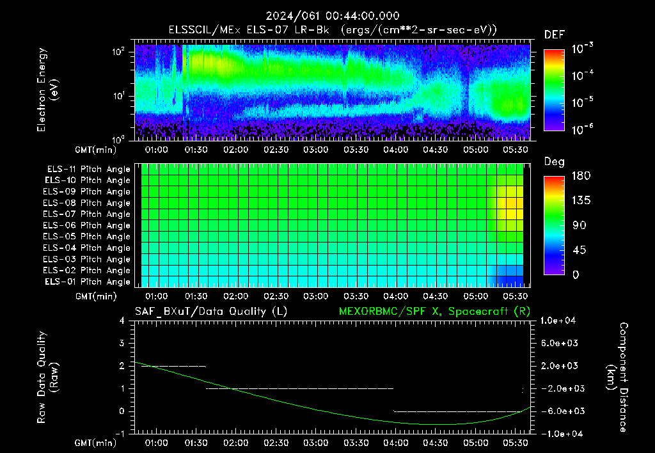Image resolution: width=655 pixels, height=453 pixels.
Task: Click the 05:30 tick below pitch angle panel
Action: tap(516, 296)
